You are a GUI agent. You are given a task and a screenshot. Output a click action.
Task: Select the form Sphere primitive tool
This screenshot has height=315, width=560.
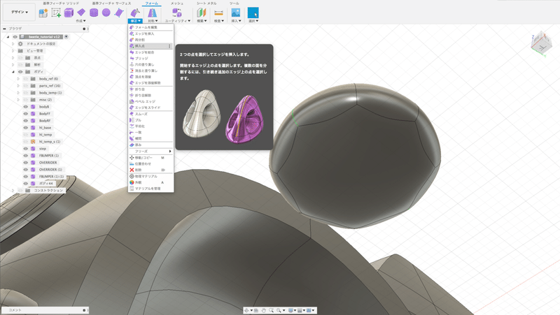(x=106, y=13)
